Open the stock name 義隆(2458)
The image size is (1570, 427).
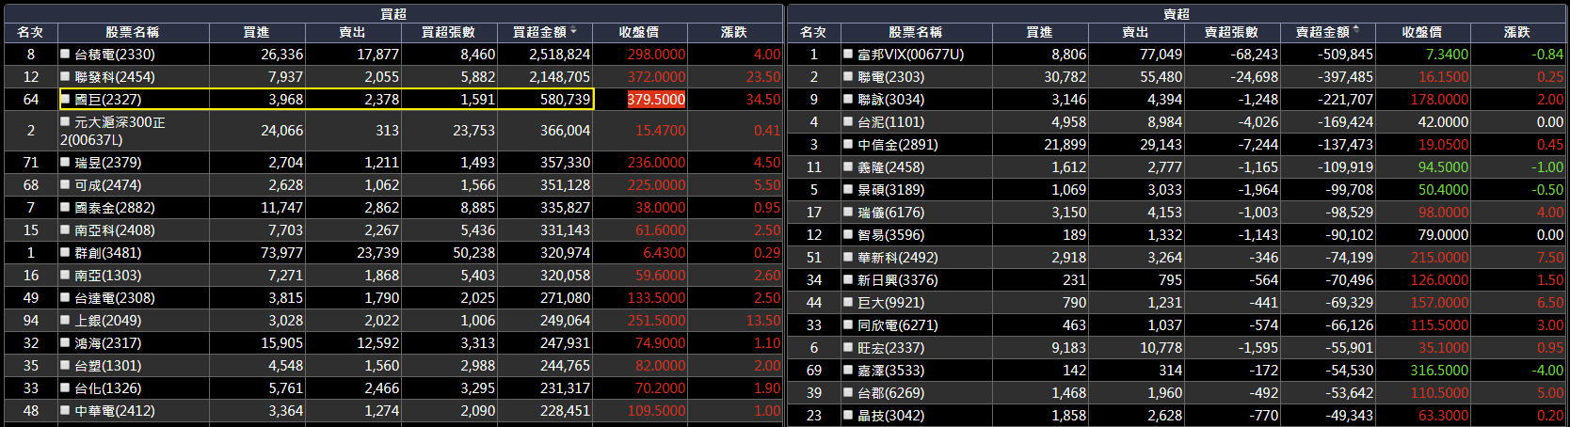click(890, 167)
